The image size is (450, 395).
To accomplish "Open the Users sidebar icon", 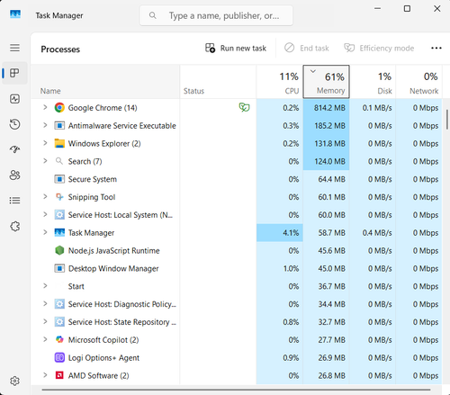I will 14,175.
